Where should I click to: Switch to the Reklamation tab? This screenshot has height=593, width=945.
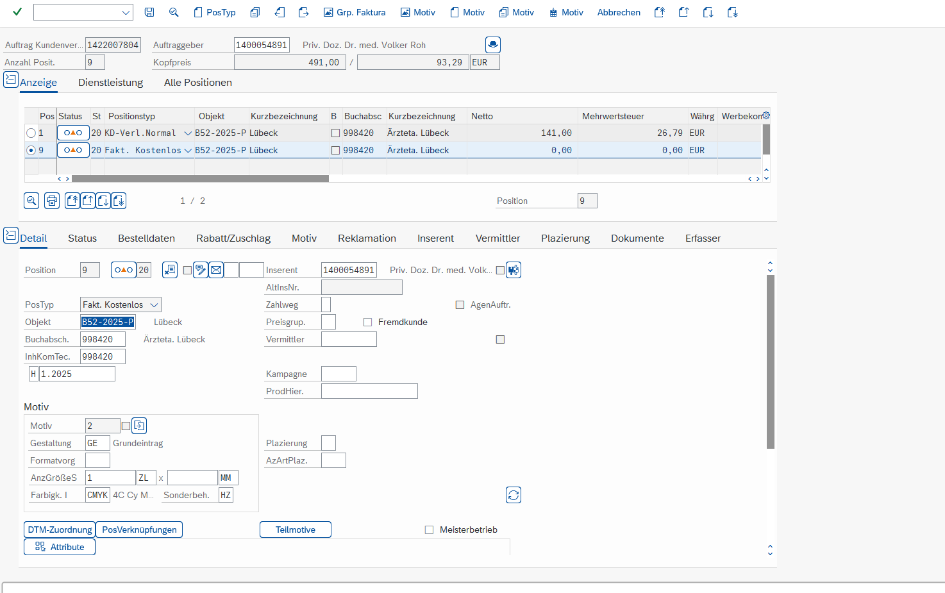click(367, 238)
